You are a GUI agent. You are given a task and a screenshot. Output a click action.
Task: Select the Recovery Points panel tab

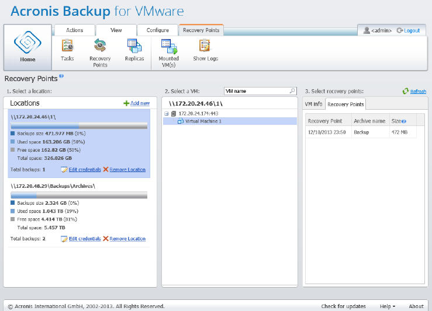pyautogui.click(x=345, y=104)
